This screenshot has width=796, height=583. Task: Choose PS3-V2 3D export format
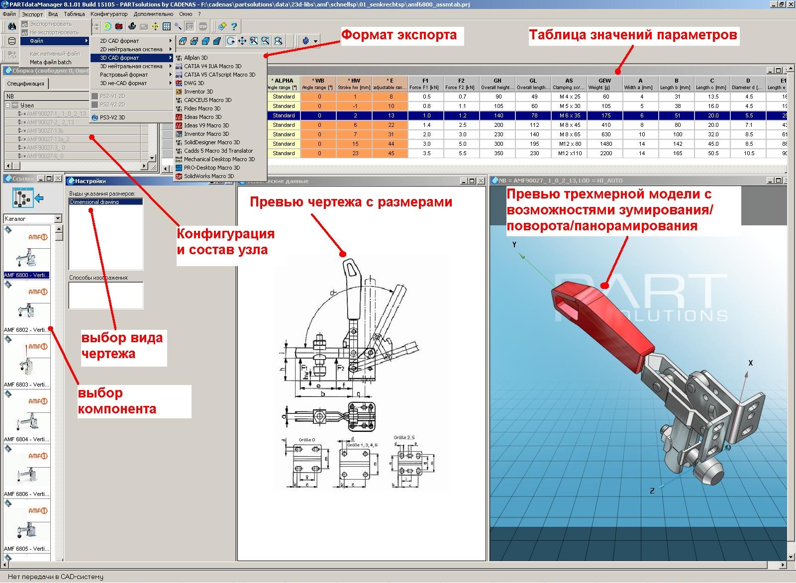[132, 117]
